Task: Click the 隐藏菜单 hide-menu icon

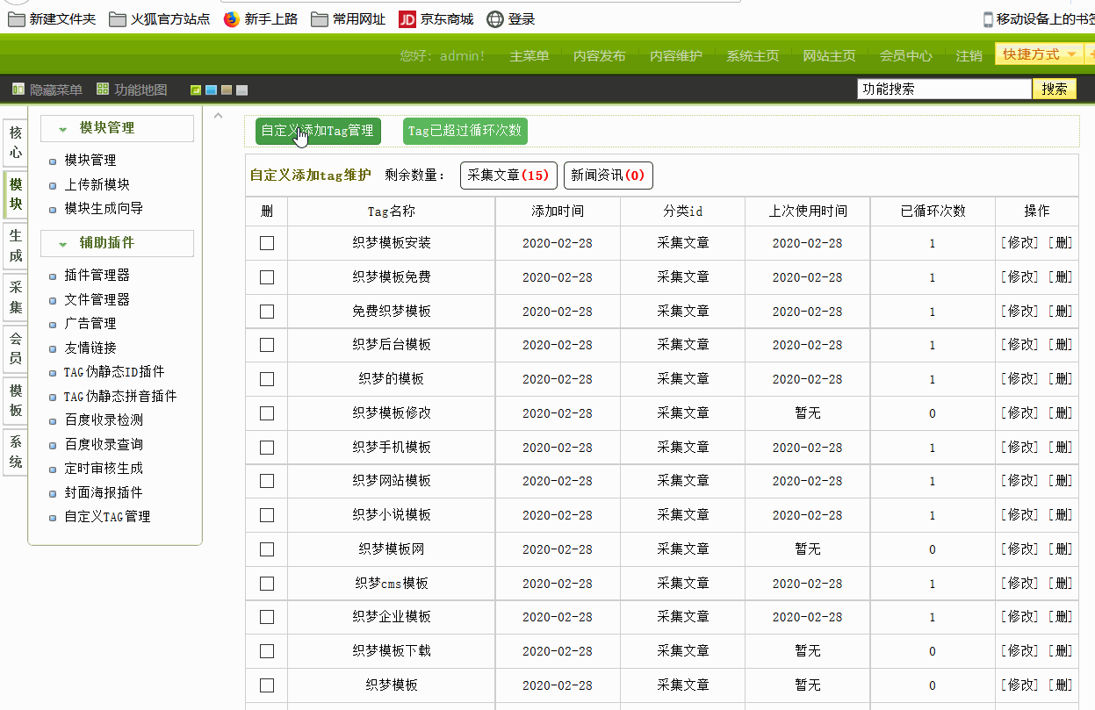Action: (x=16, y=88)
